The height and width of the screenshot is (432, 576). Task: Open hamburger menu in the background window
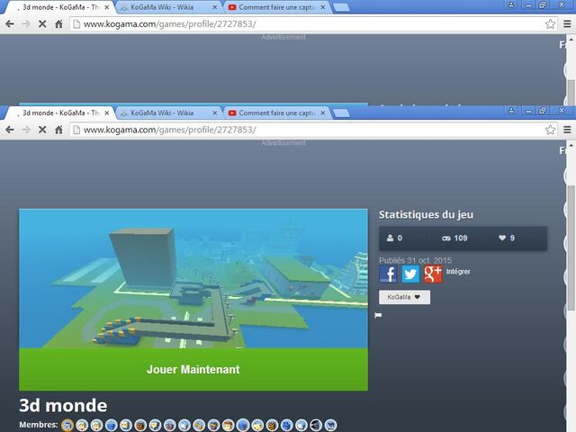point(567,24)
